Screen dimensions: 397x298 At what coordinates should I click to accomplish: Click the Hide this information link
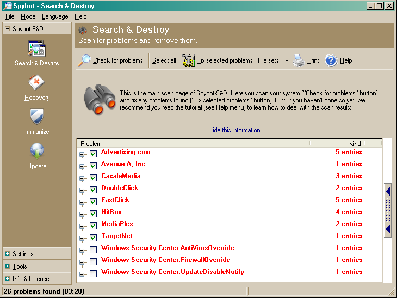(x=234, y=130)
